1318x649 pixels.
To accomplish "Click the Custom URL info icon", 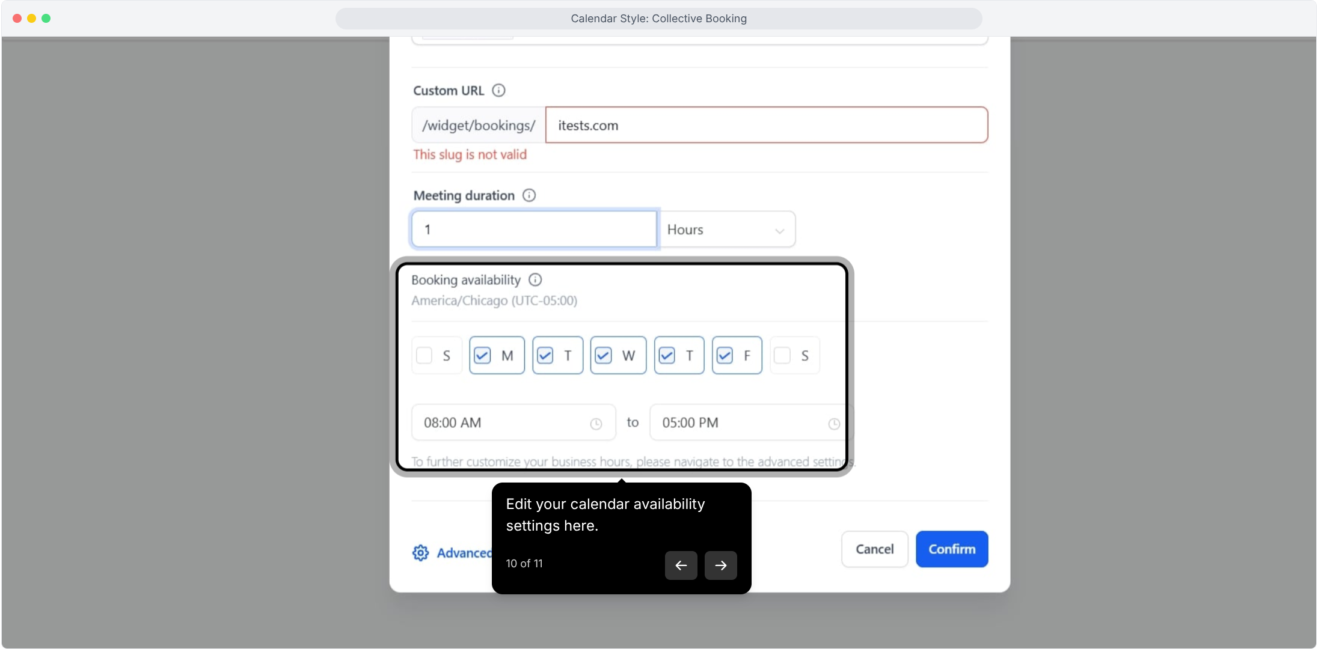I will 498,90.
